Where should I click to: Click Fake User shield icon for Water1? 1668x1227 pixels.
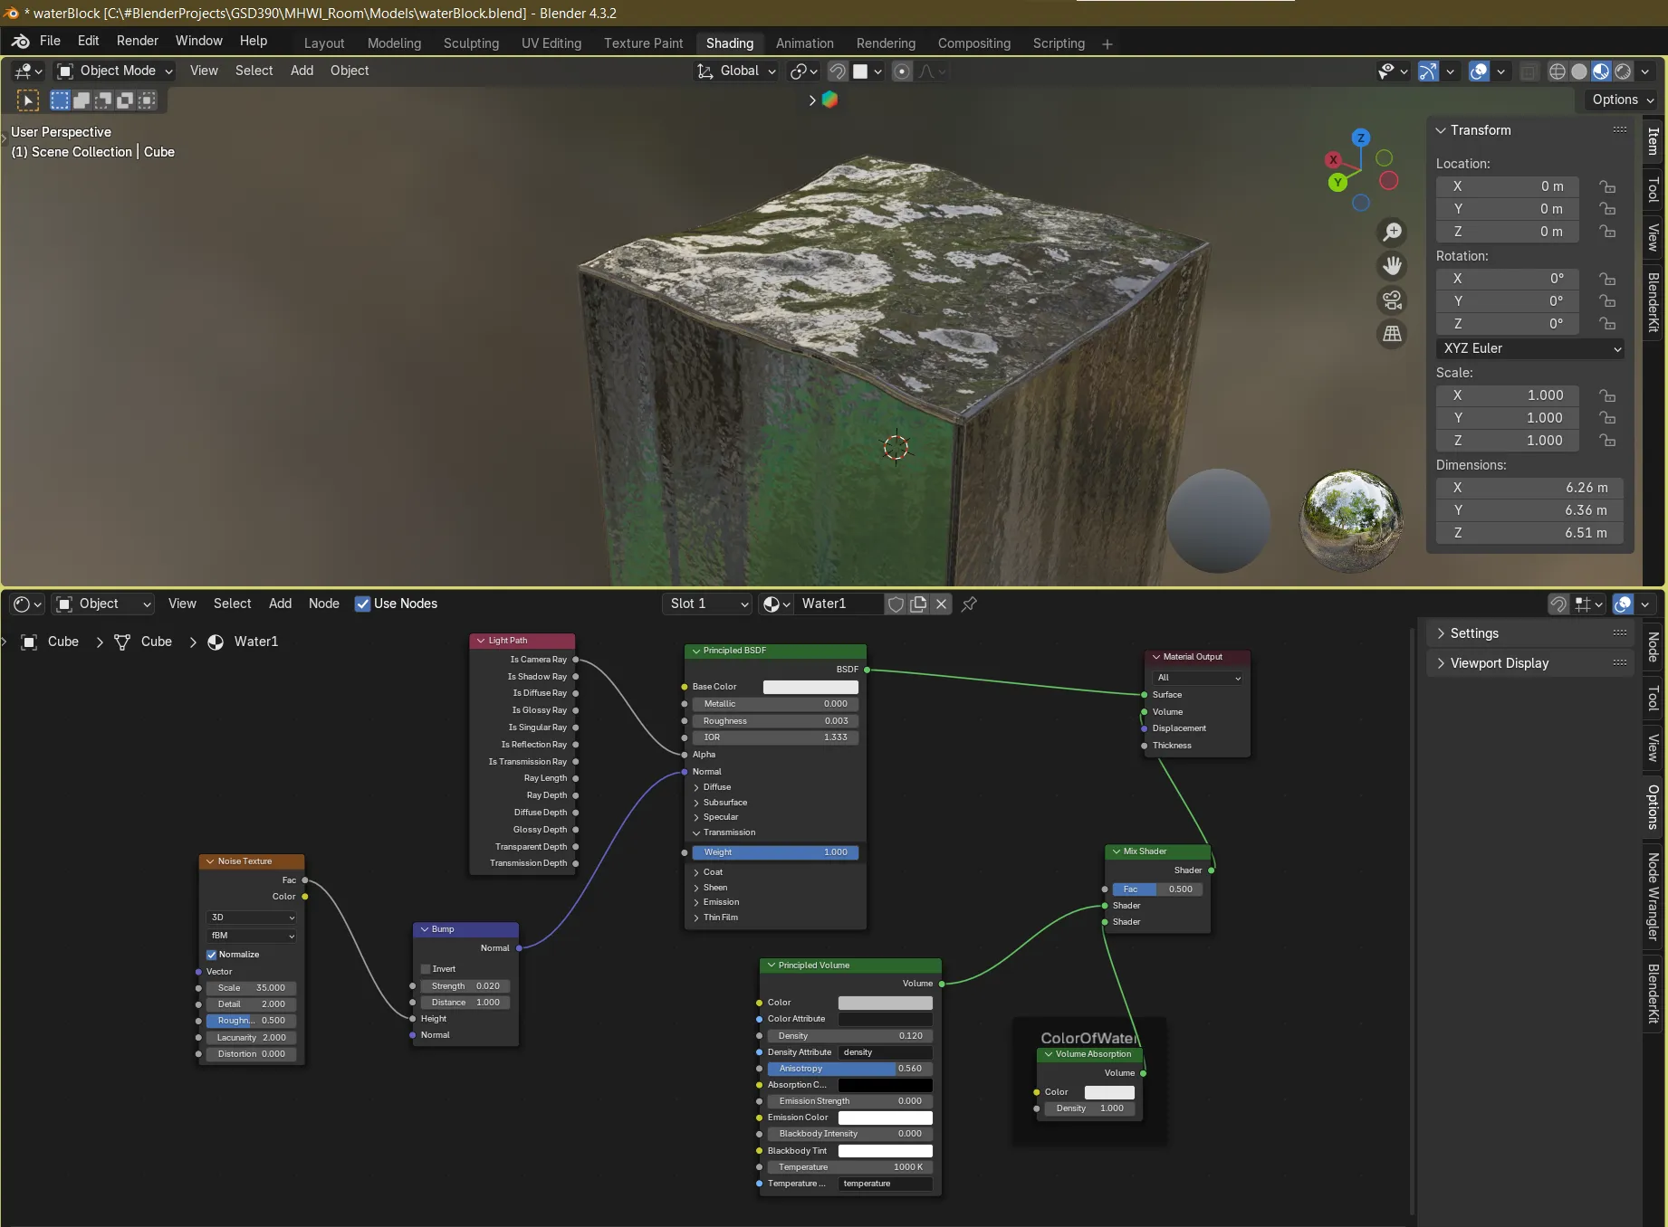click(896, 604)
